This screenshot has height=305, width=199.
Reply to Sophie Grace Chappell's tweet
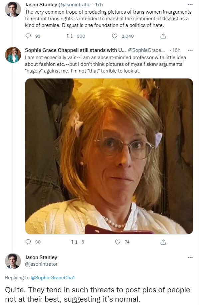click(28, 242)
